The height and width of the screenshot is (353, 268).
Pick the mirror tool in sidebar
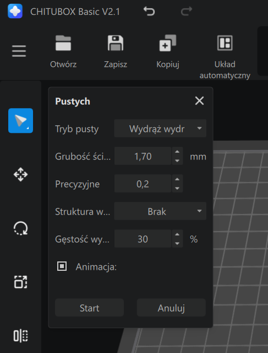21,336
